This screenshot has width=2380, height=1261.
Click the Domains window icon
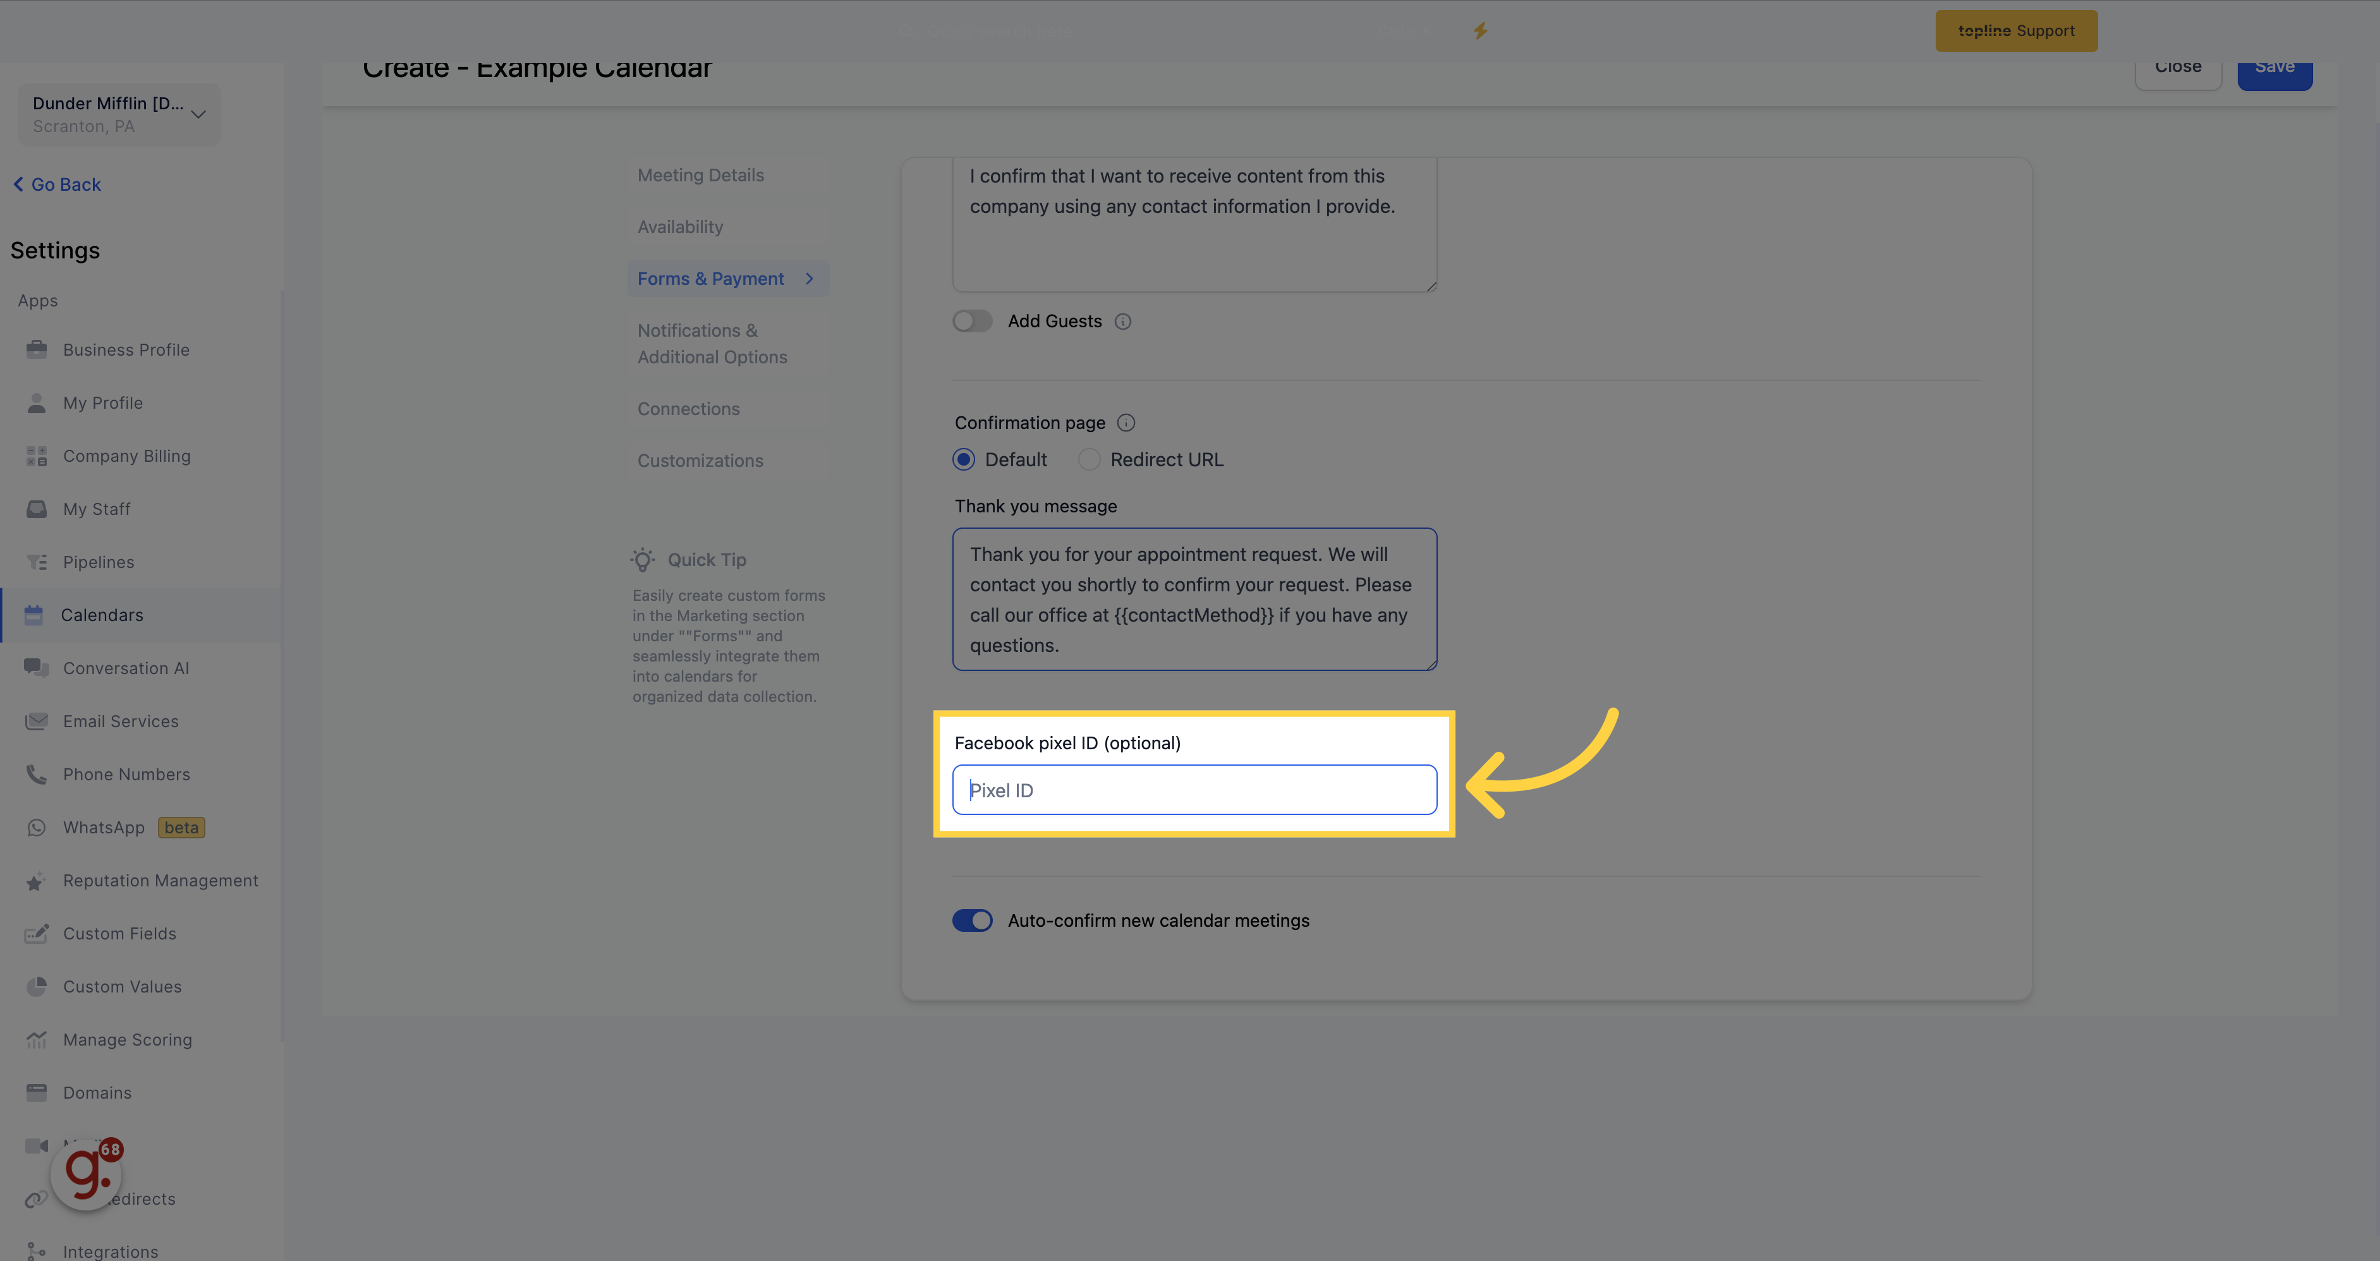tap(36, 1093)
